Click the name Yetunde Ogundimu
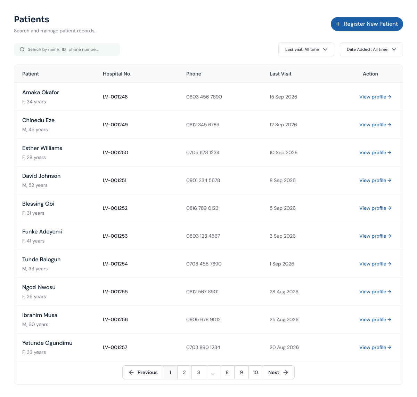The image size is (417, 397). point(47,343)
